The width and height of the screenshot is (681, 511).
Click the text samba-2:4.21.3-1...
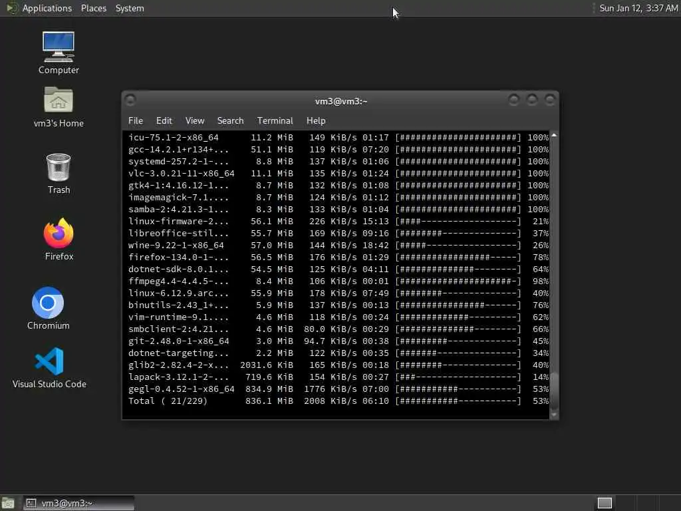pyautogui.click(x=178, y=210)
